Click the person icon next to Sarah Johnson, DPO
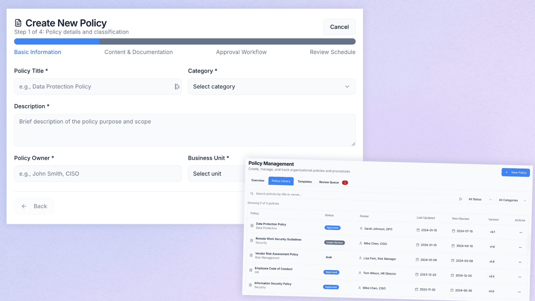 pyautogui.click(x=361, y=229)
